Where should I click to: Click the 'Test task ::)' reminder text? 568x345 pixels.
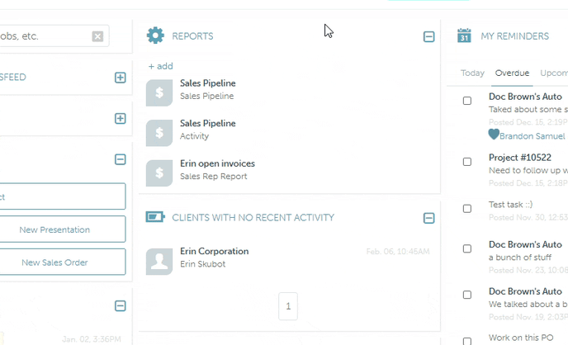[511, 205]
